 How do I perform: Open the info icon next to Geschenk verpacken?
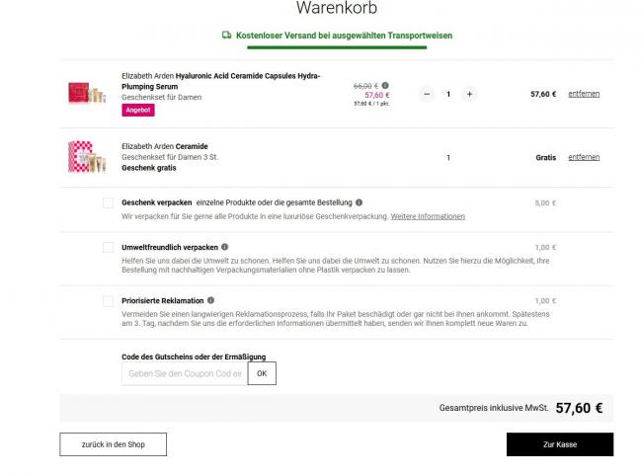point(360,202)
